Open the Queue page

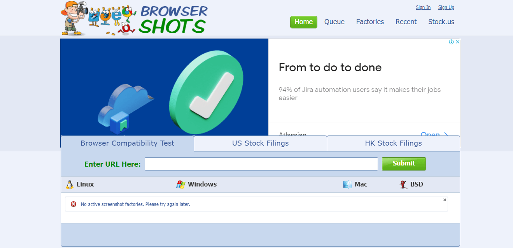(x=334, y=22)
